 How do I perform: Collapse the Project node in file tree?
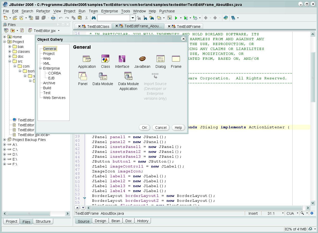coord(5,42)
